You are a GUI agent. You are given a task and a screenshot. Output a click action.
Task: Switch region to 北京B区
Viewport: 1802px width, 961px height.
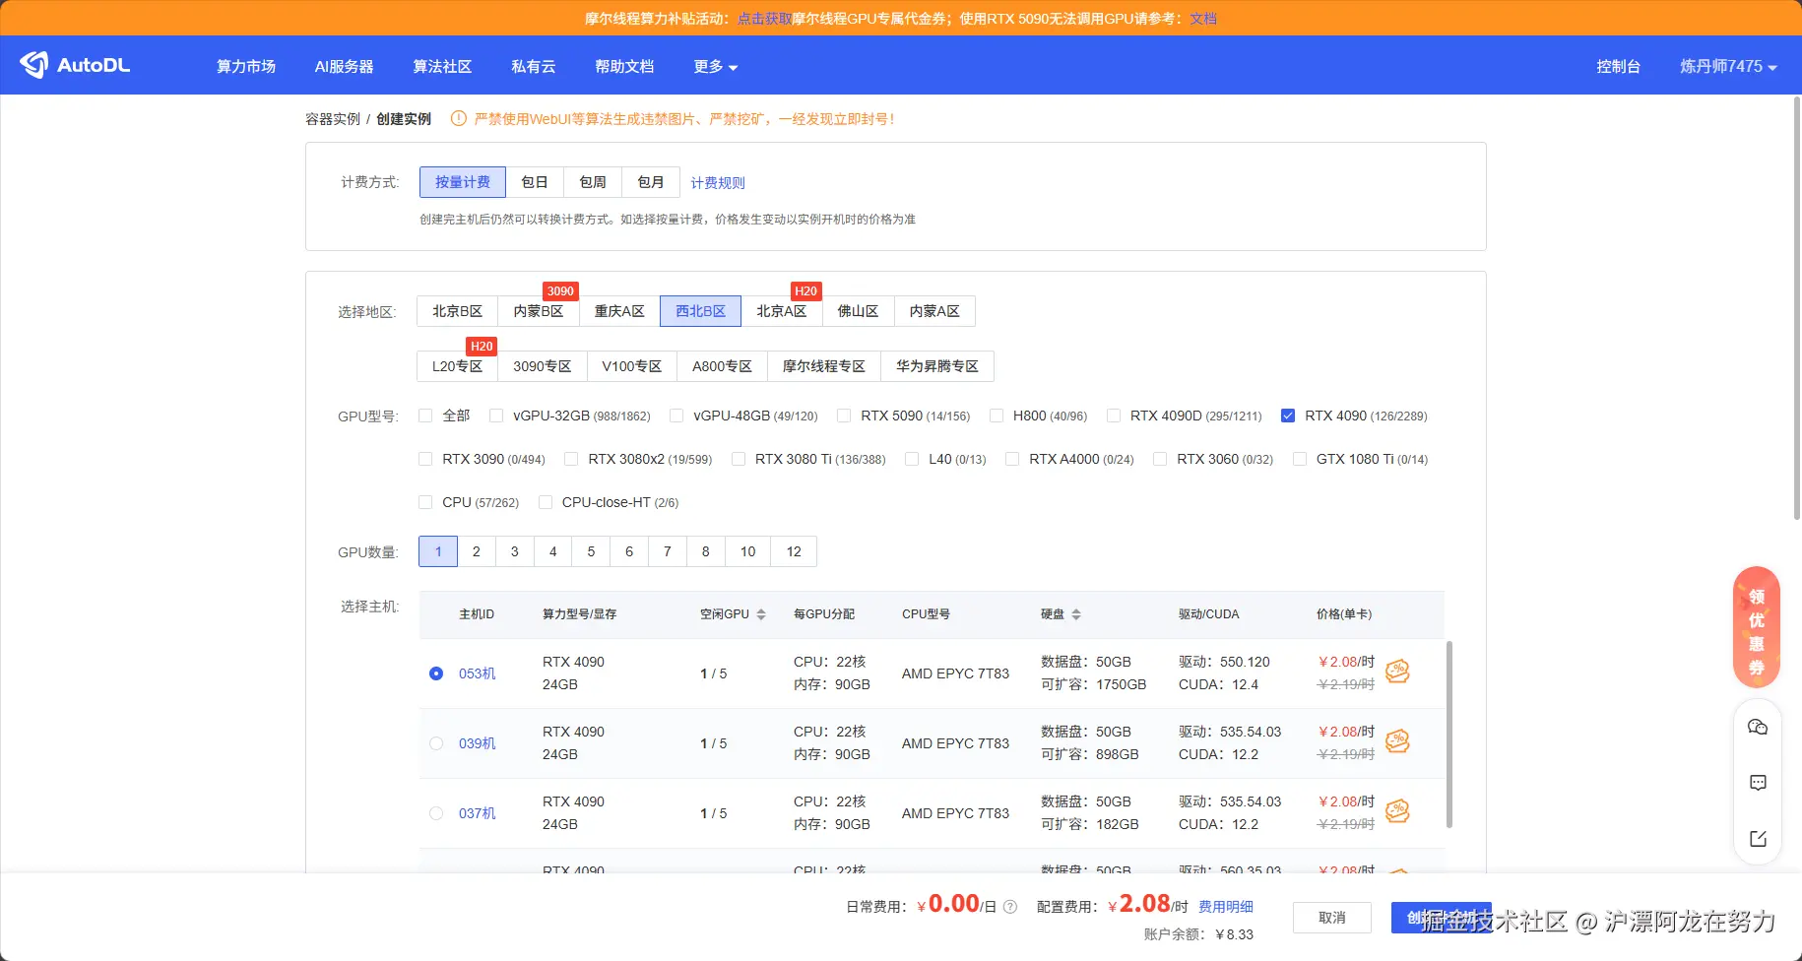click(458, 311)
